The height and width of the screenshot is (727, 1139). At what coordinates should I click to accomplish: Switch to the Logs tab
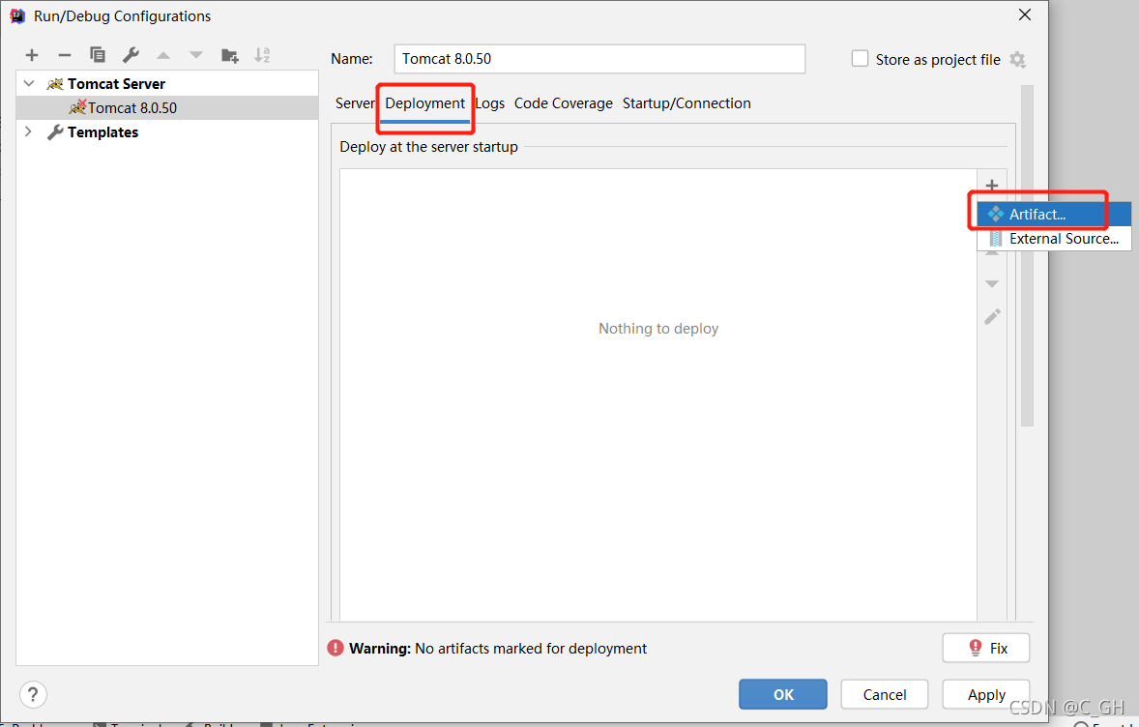pyautogui.click(x=489, y=103)
